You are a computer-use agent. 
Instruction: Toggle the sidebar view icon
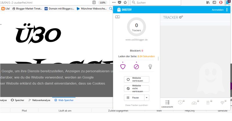pos(214,2)
